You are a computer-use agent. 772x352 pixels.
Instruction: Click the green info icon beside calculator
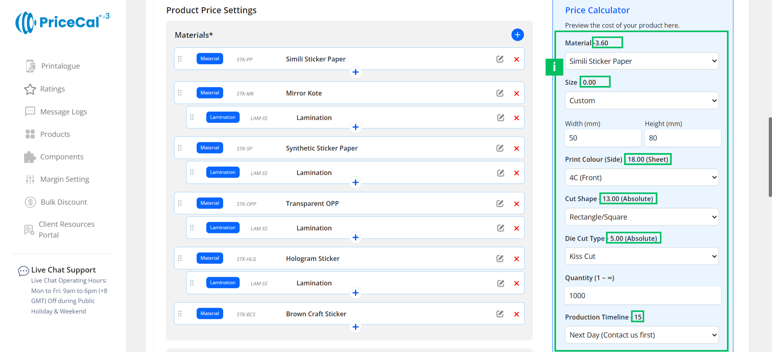coord(554,67)
